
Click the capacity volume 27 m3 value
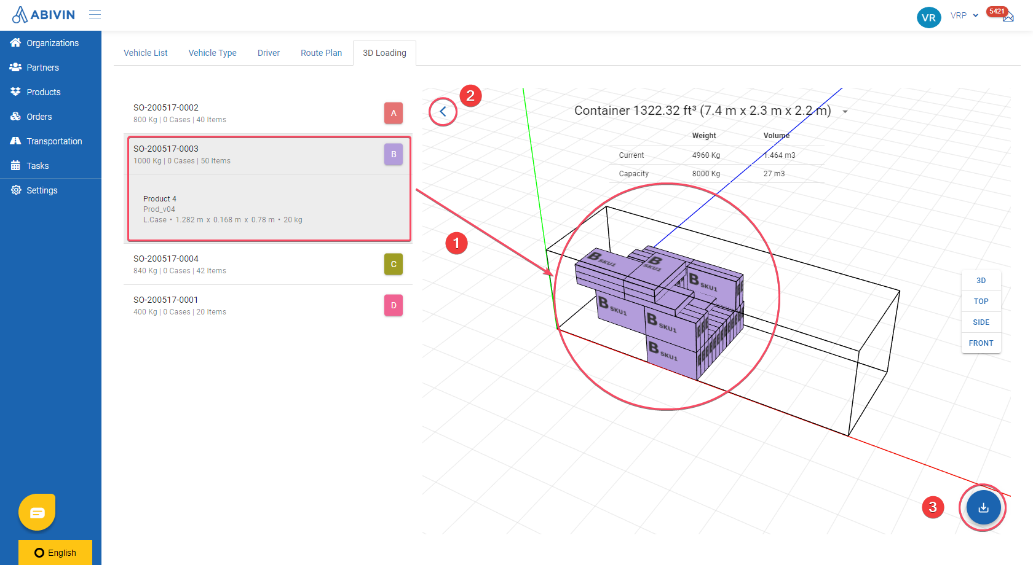[774, 174]
